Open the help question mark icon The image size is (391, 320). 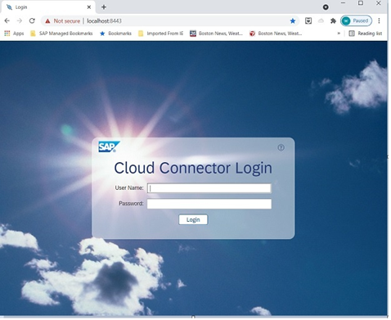tap(281, 147)
